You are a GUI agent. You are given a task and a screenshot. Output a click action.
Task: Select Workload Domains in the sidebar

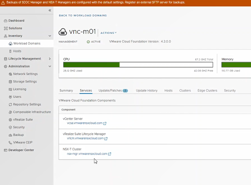point(27,44)
